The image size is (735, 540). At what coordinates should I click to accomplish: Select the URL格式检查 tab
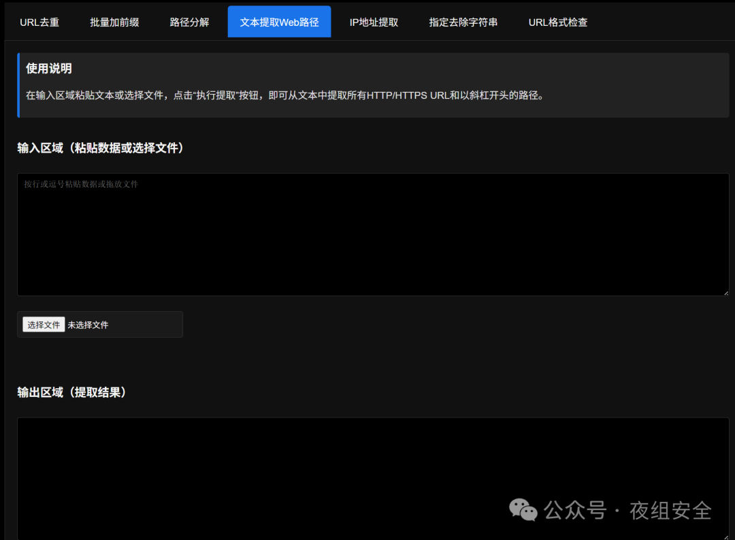[557, 21]
